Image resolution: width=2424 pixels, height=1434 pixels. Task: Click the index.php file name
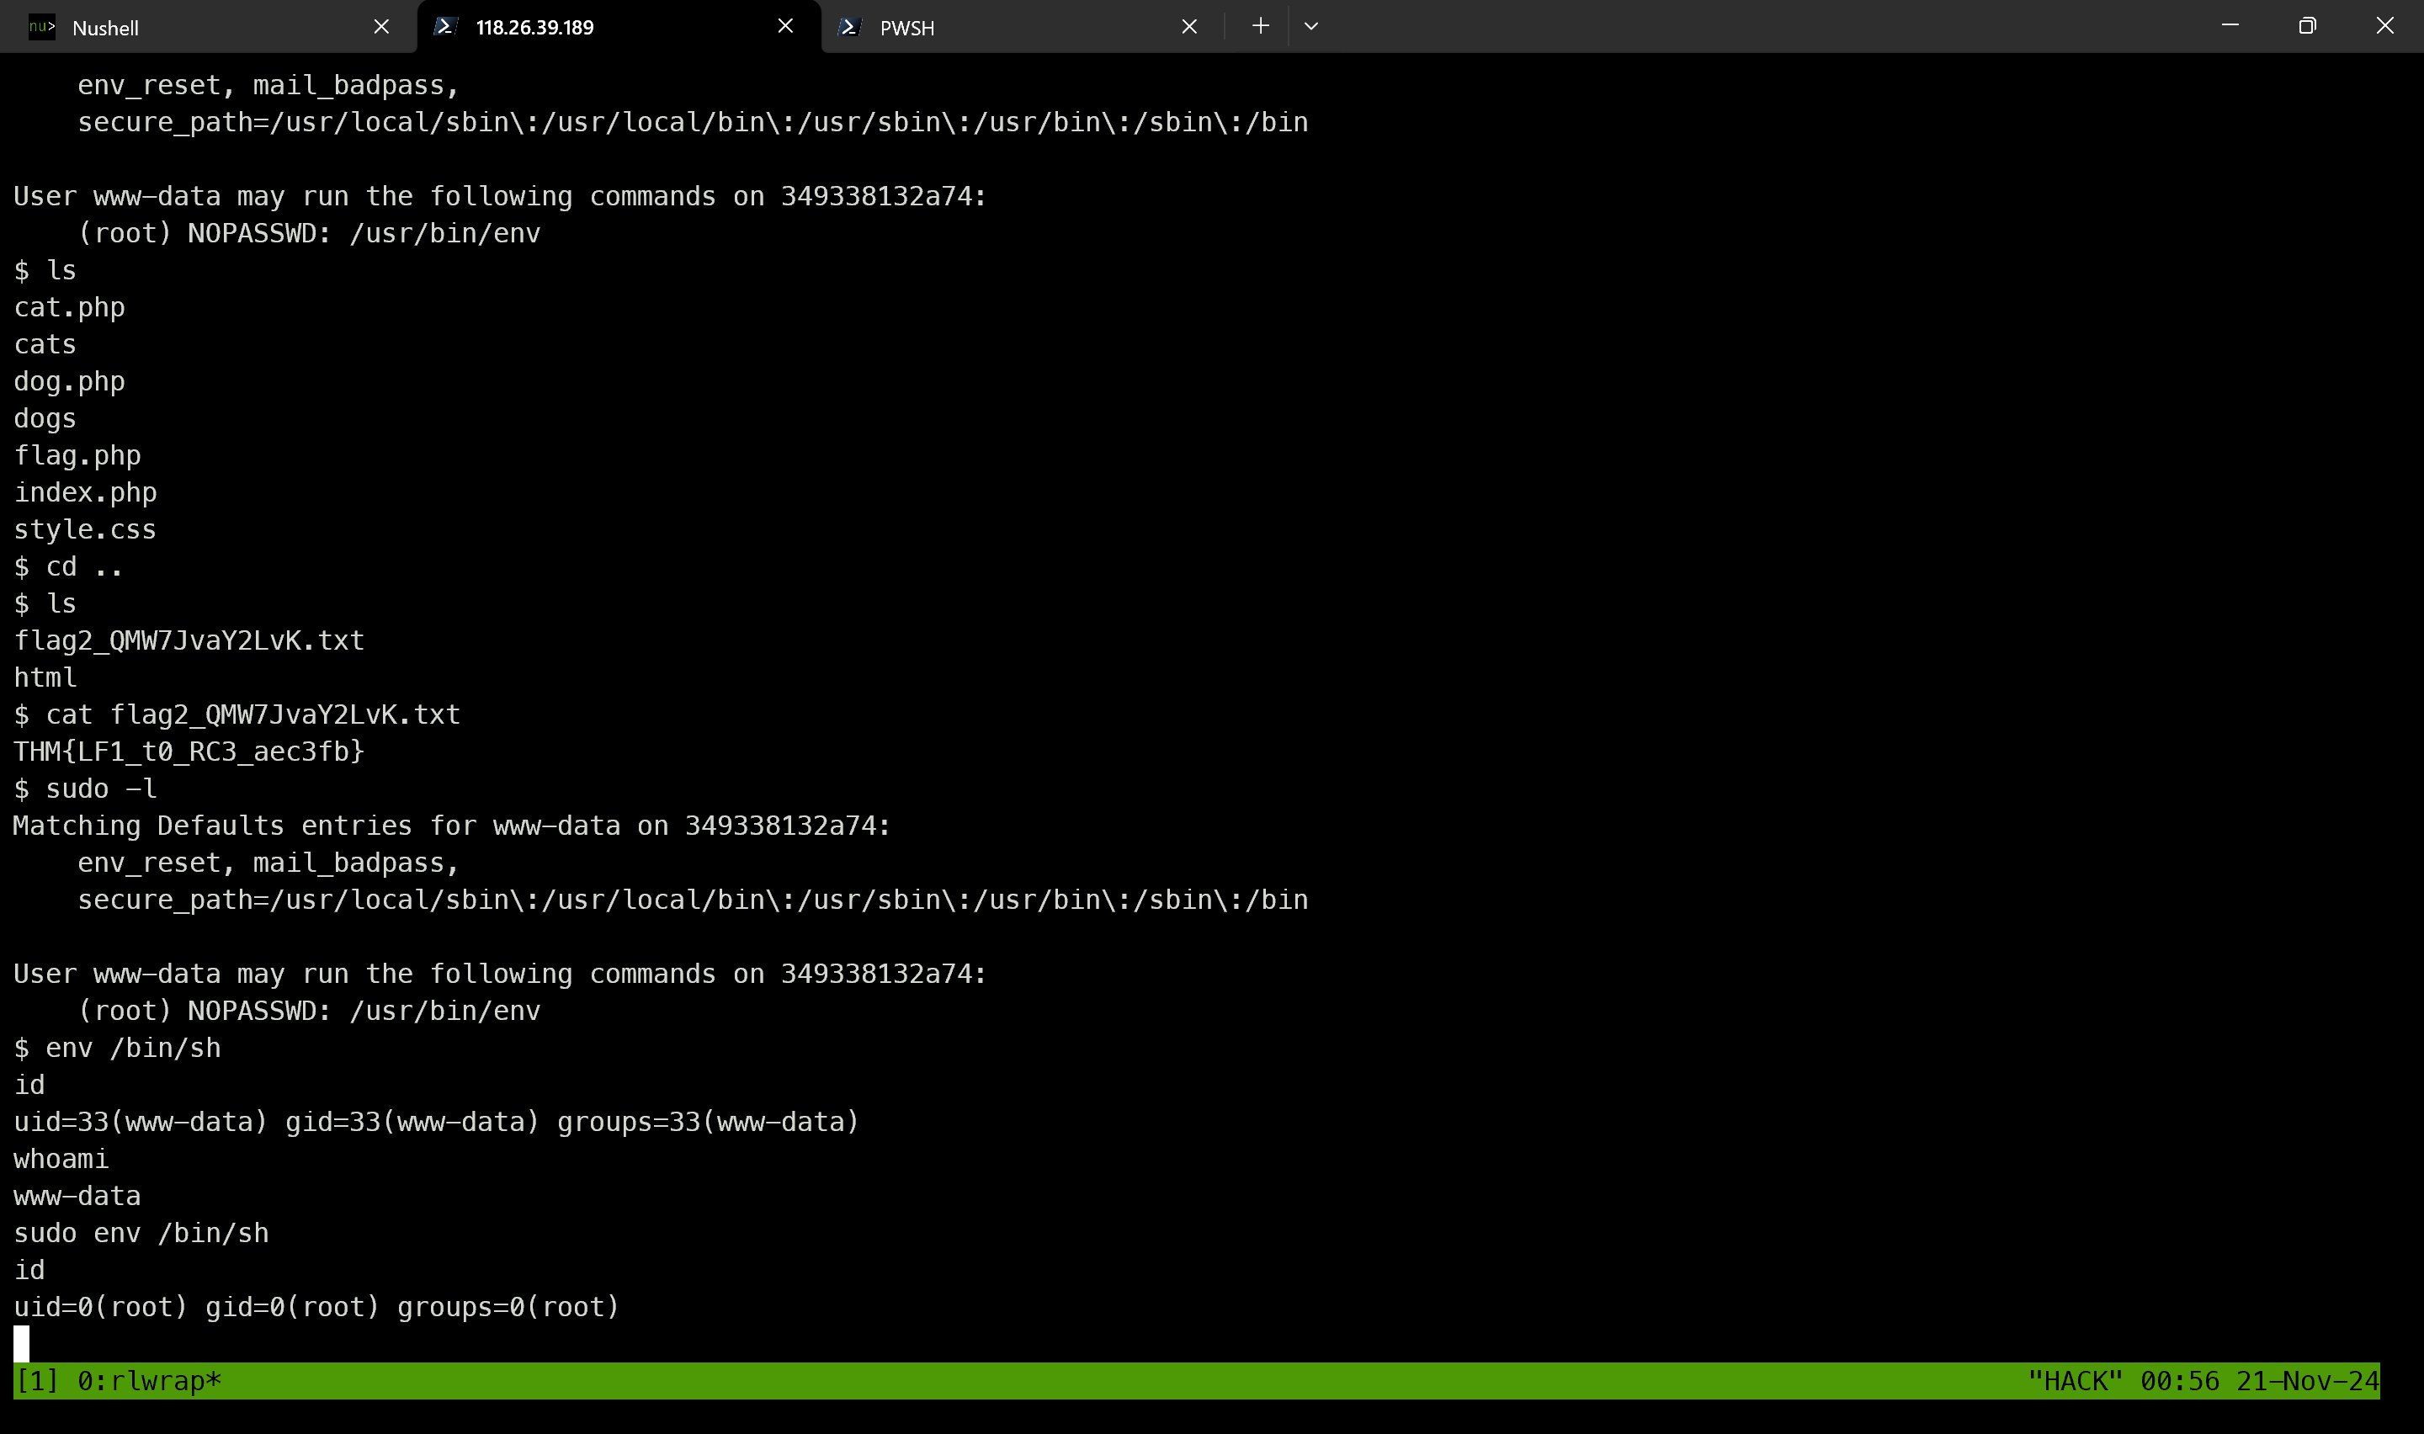pyautogui.click(x=85, y=493)
